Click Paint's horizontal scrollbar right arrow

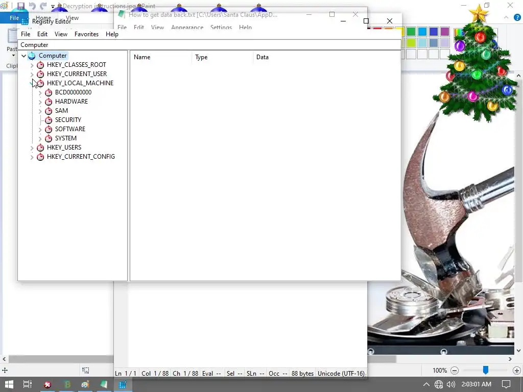point(510,359)
